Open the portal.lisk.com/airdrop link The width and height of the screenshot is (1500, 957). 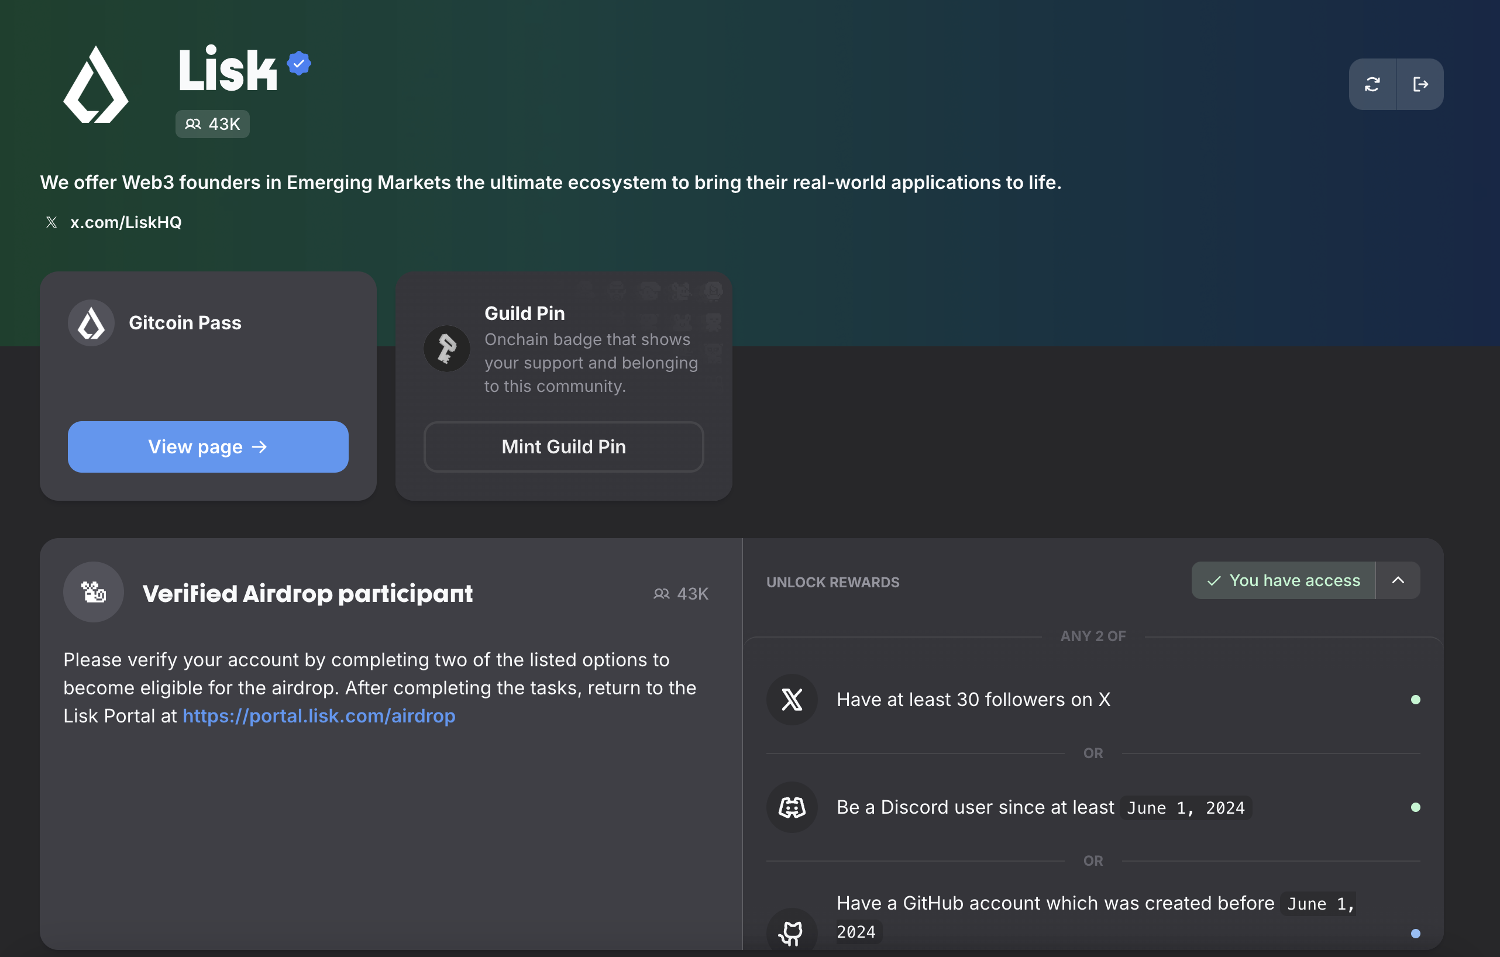tap(319, 716)
